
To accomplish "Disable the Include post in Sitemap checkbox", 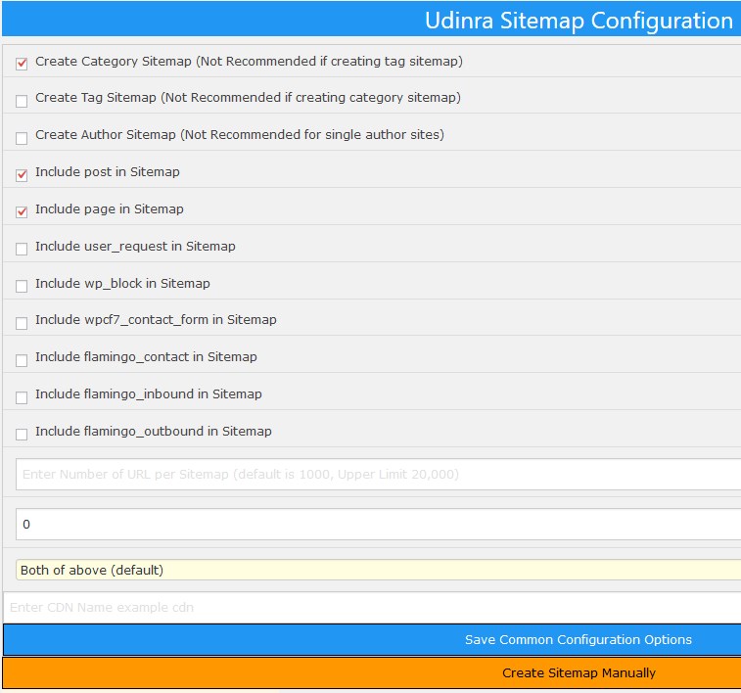I will point(22,175).
